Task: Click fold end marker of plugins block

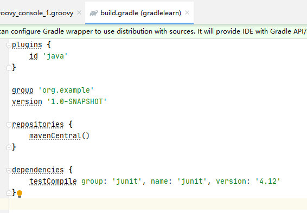Action: point(9,68)
